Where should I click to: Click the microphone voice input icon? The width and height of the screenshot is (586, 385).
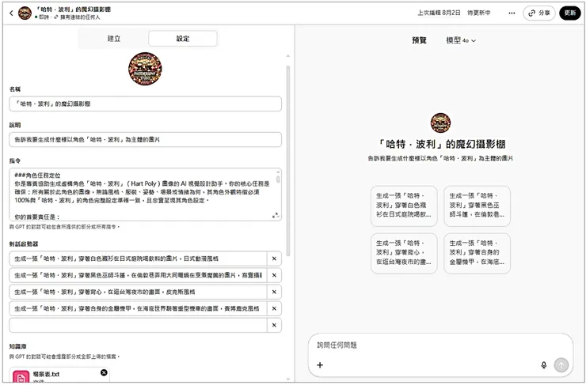point(544,365)
